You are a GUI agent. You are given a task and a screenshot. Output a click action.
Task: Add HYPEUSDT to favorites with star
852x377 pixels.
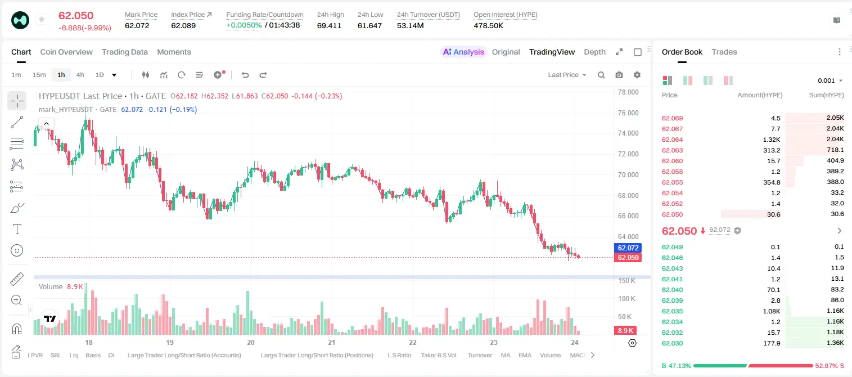tap(42, 20)
